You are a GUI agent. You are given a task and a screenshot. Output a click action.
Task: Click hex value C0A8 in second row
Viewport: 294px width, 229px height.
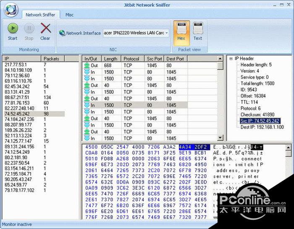(91, 153)
